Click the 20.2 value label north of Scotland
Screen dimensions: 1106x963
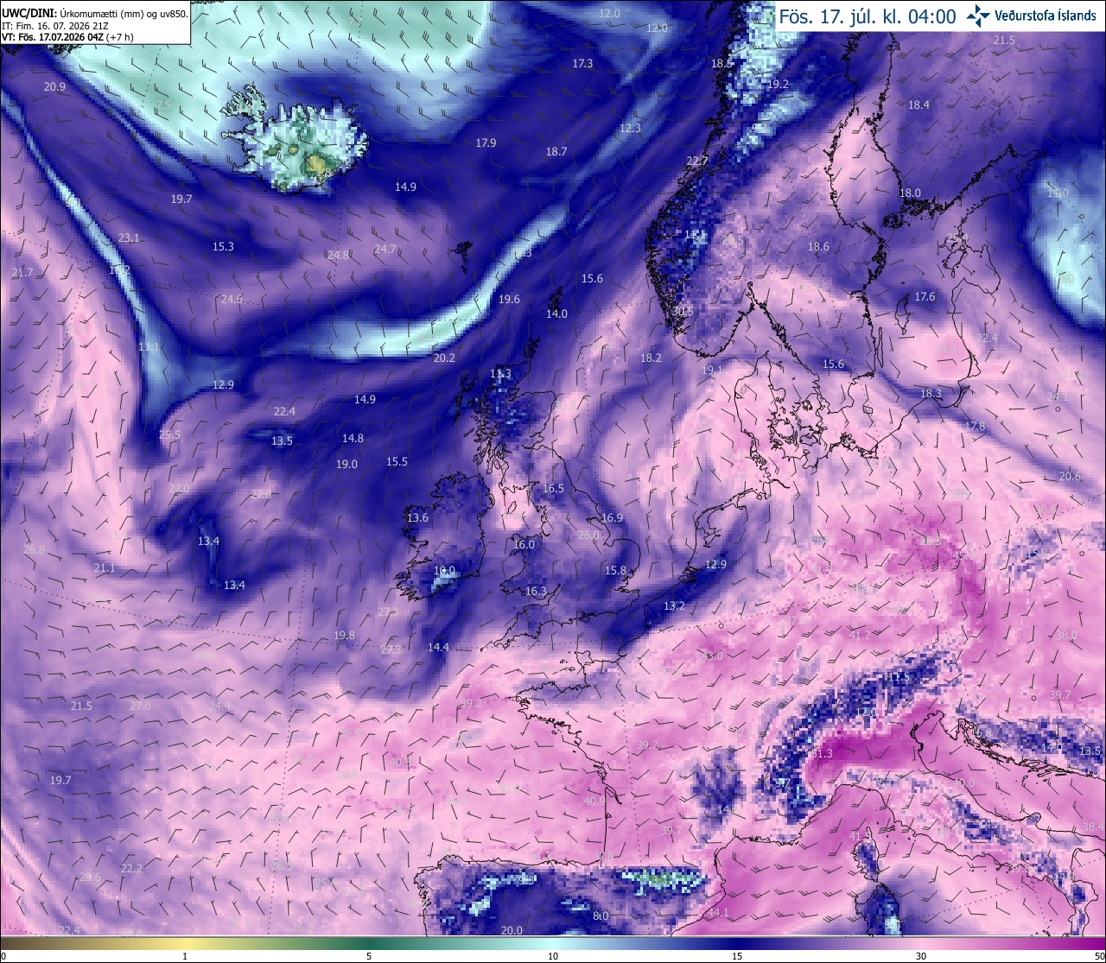(444, 358)
